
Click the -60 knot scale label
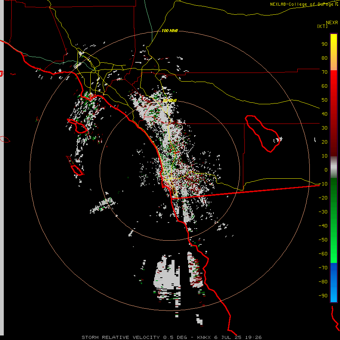[323, 254]
